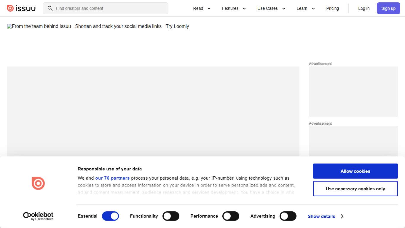Screen dimensions: 405x228
Task: Click the search magnifier icon
Action: coord(50,8)
